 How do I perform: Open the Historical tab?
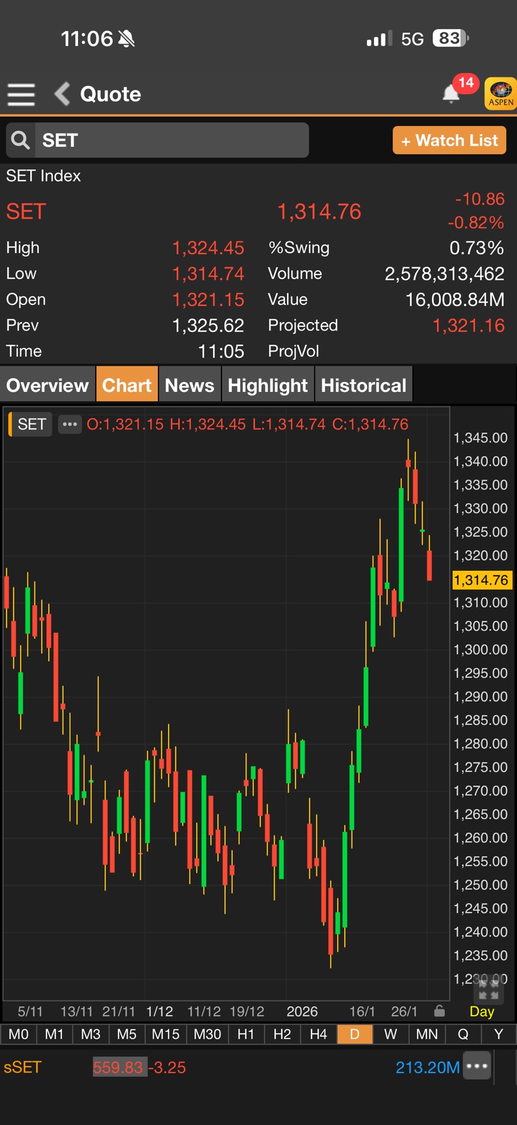[x=363, y=385]
